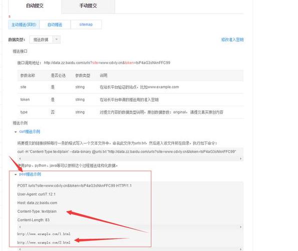Click the http://www.example.com/2.html line
The height and width of the screenshot is (251, 298).
(44, 242)
